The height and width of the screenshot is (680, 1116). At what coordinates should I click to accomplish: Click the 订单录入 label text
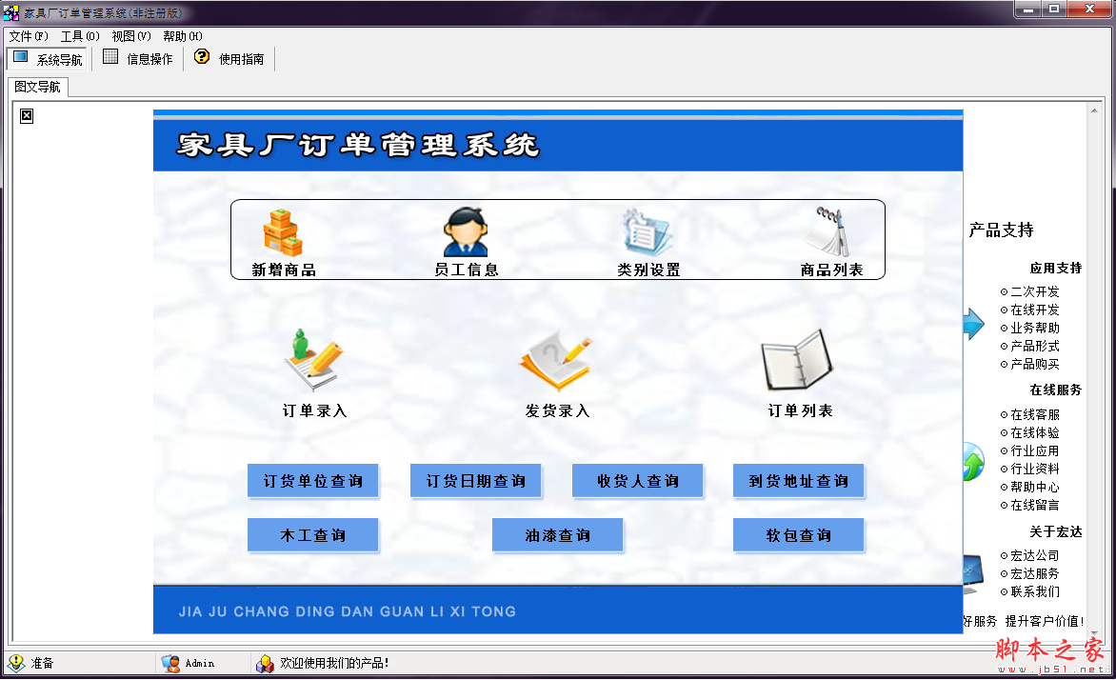click(314, 410)
